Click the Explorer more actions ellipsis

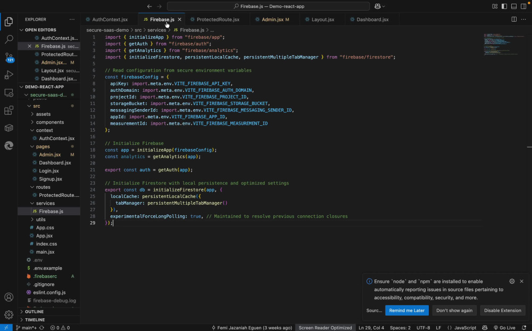[72, 19]
